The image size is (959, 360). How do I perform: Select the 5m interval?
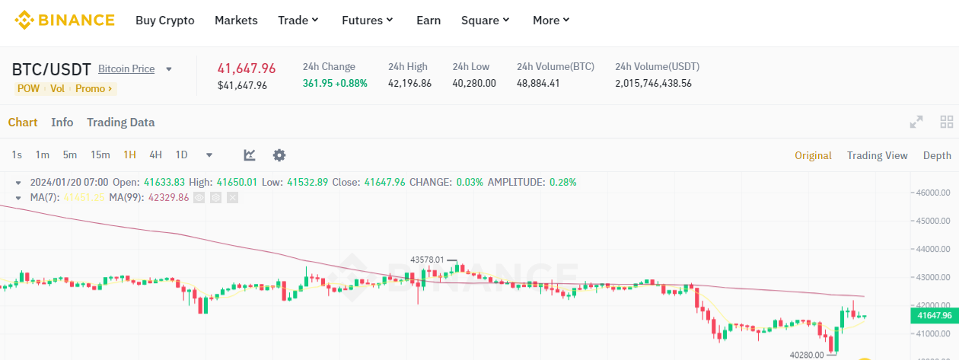click(x=70, y=155)
